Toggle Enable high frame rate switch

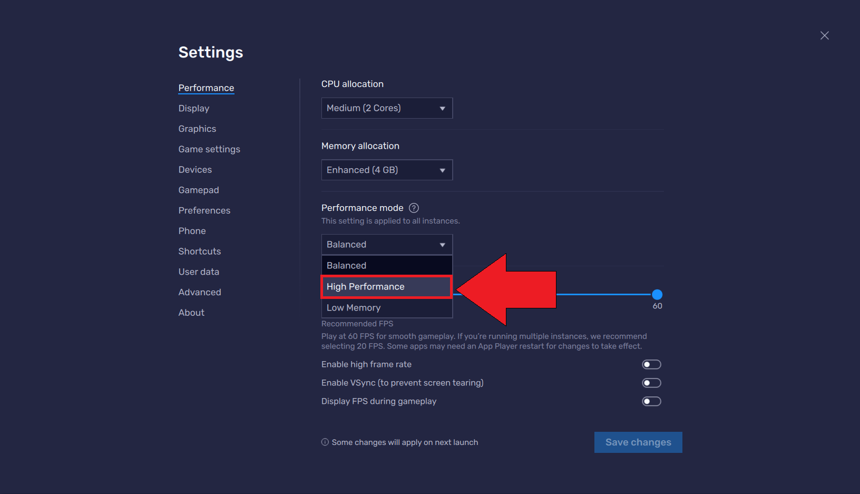pos(651,364)
